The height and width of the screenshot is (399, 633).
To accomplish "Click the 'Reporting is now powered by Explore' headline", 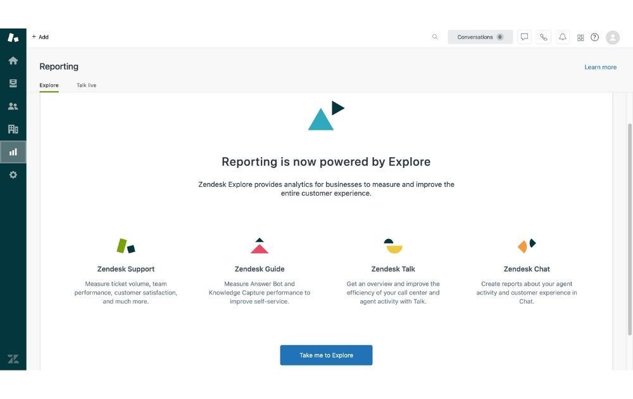I will coord(326,161).
